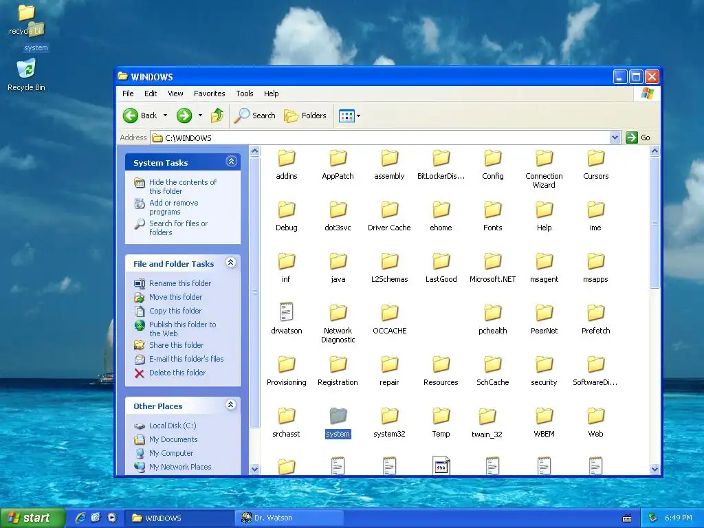
Task: Select the highlighted system folder
Action: (x=338, y=423)
